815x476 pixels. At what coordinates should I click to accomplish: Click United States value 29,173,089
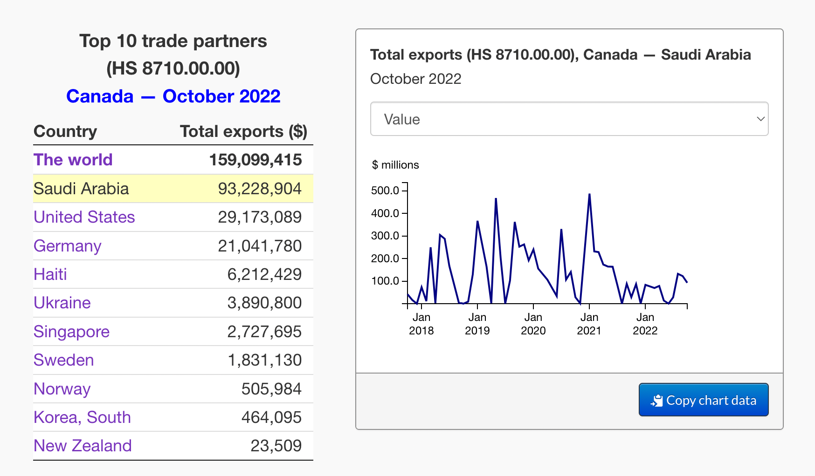[260, 217]
